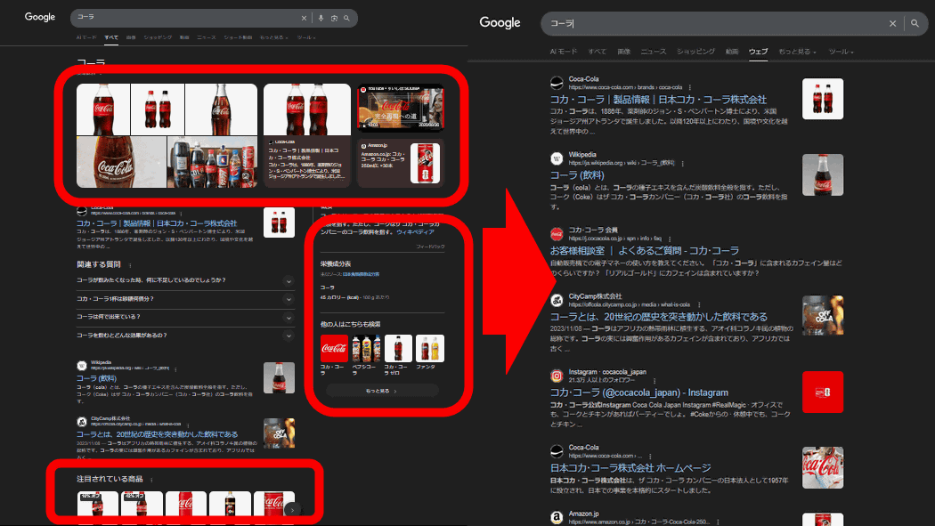Open the ツール dropdown
Screen dimensions: 935x526
840,52
